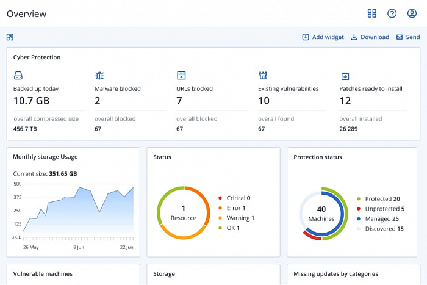This screenshot has height=285, width=427.
Task: Select the Unprotected red legend dot
Action: pos(359,209)
